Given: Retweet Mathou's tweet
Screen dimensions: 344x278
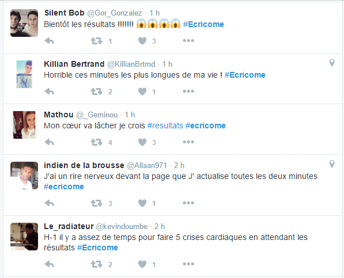Looking at the screenshot, I should (x=97, y=142).
